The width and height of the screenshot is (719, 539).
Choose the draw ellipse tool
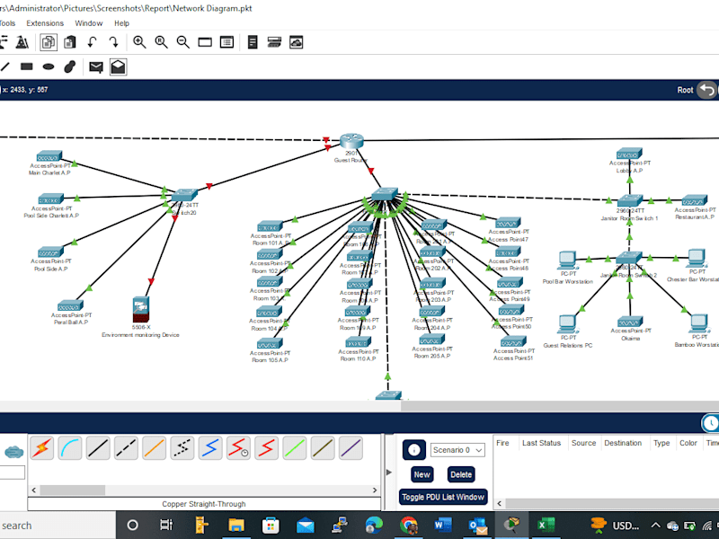(49, 66)
